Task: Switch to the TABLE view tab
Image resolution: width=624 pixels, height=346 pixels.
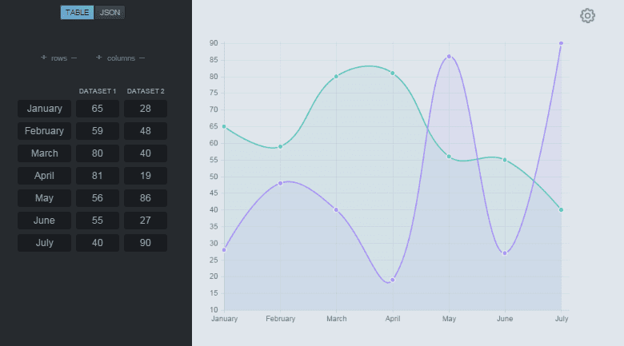Action: [x=78, y=13]
